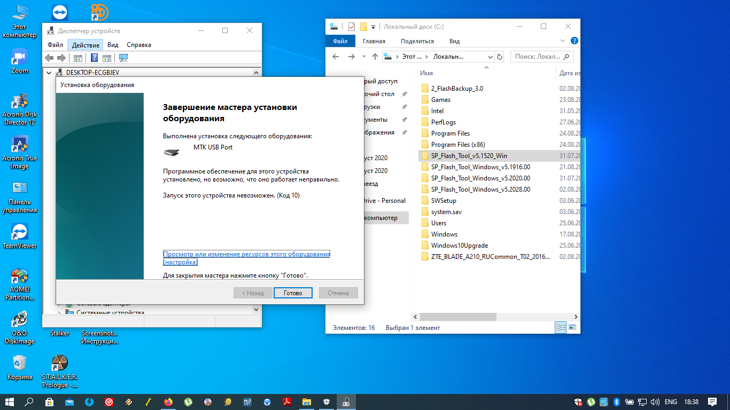
Task: Switch to the Главная ribbon tab
Action: pyautogui.click(x=374, y=41)
